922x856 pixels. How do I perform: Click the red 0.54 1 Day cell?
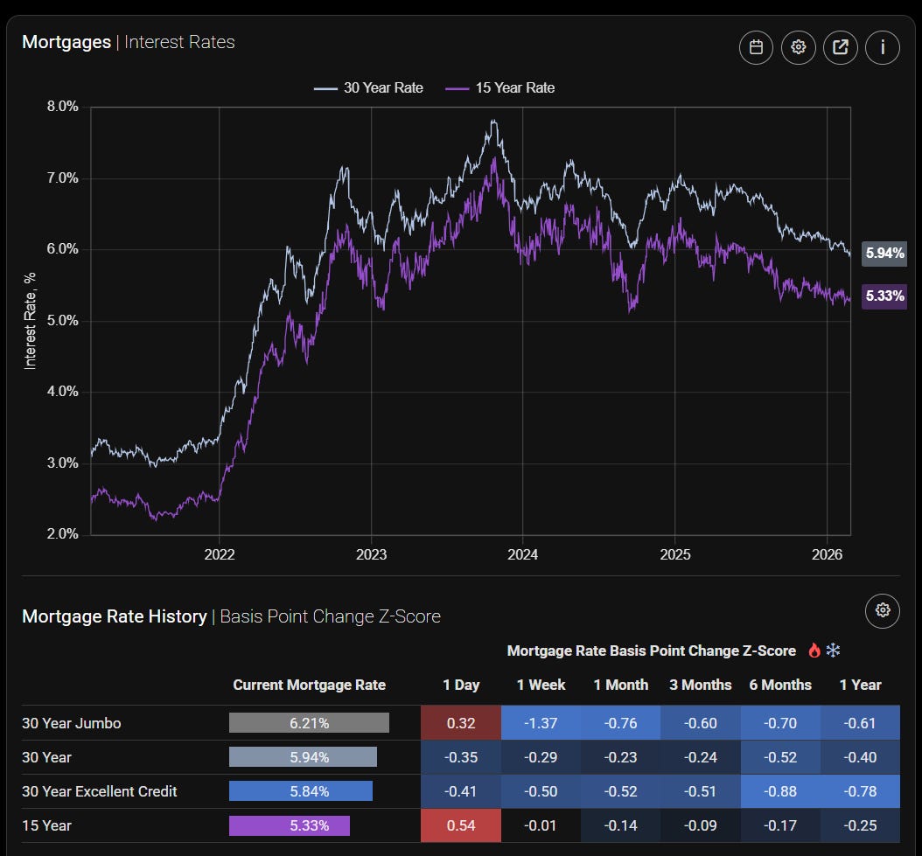[x=461, y=825]
